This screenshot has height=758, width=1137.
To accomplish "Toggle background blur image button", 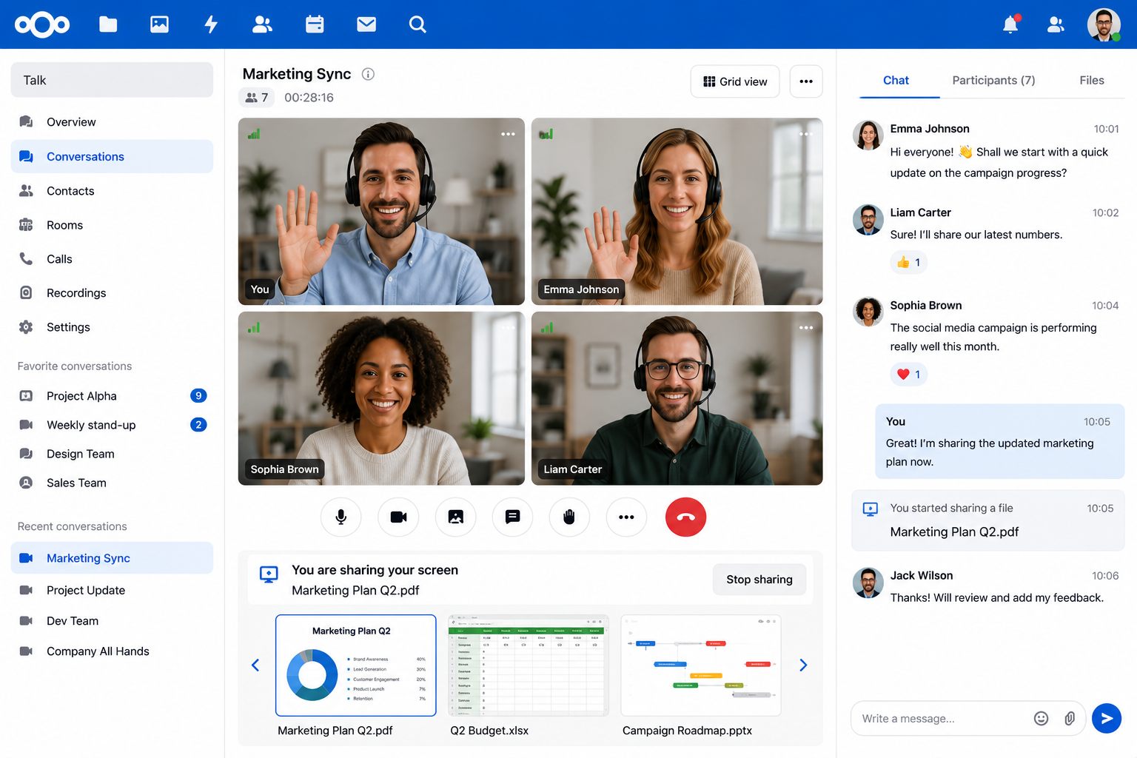I will coord(456,517).
